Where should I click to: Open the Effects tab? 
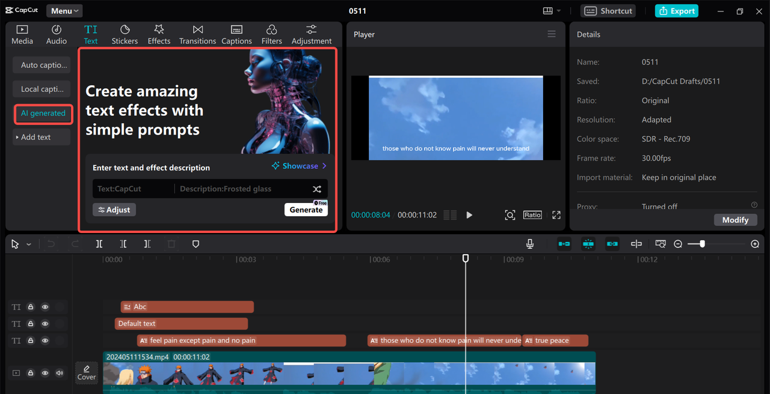[159, 35]
